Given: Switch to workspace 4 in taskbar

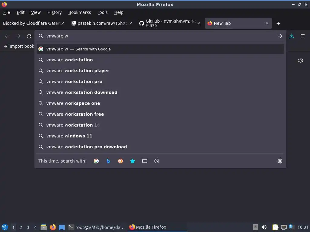Looking at the screenshot, I should click(35, 227).
